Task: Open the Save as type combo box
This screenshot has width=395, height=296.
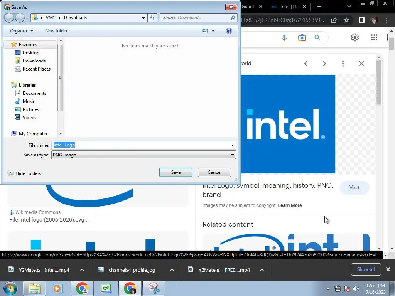Action: (143, 155)
